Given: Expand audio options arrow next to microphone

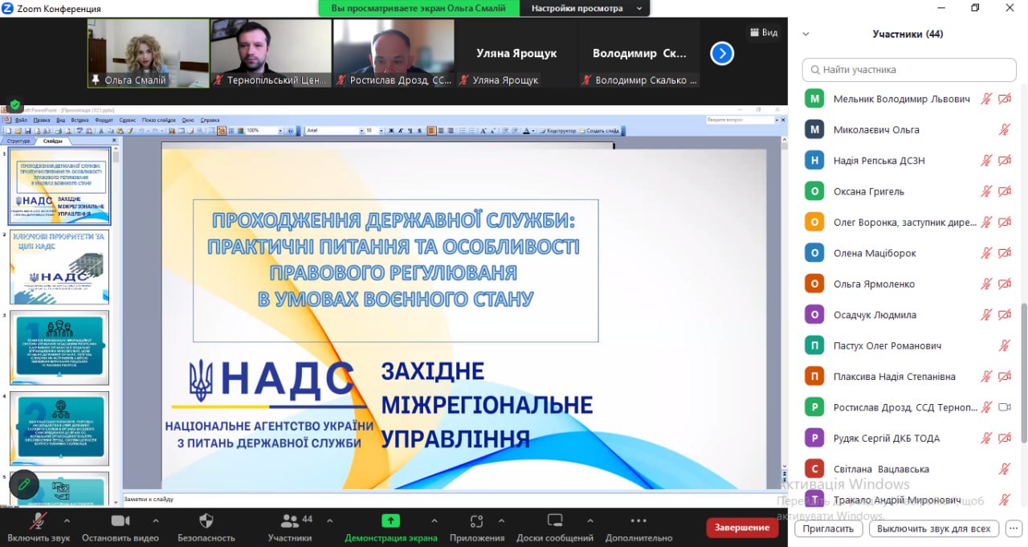Looking at the screenshot, I should [67, 520].
